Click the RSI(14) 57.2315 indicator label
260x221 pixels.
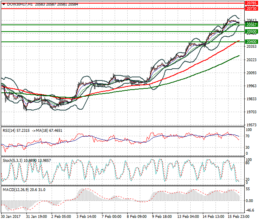tap(16, 131)
